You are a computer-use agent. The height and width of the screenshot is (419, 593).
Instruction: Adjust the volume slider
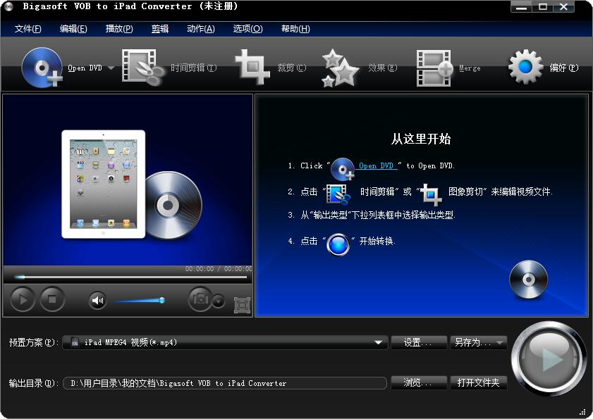tap(139, 301)
